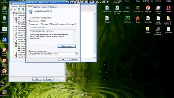Click the 'Устройство работает нормально' status text
The width and height of the screenshot is (174, 98).
(x=42, y=31)
